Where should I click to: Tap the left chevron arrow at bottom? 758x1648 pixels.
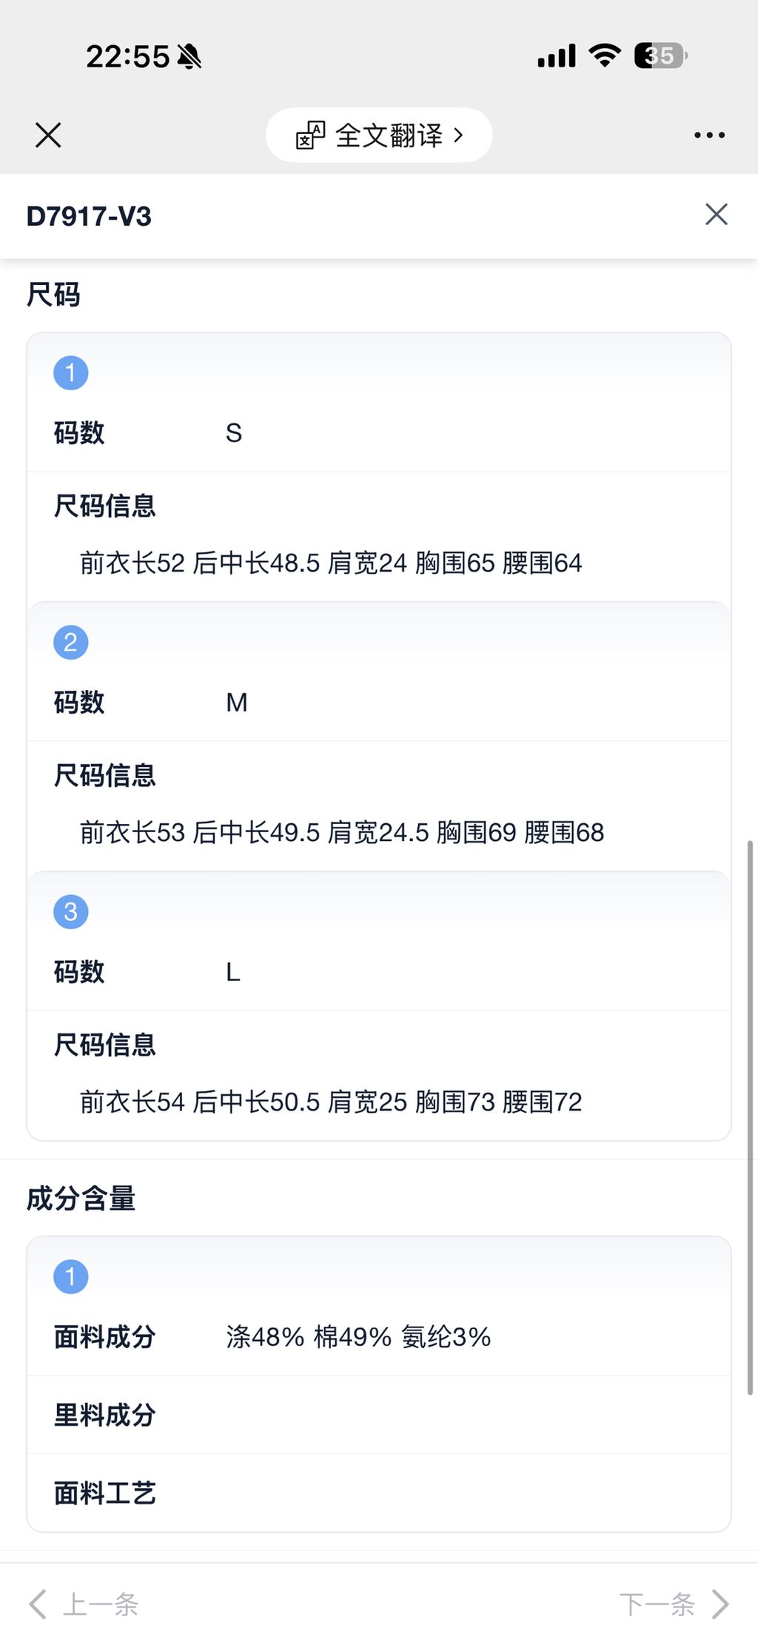point(38,1604)
